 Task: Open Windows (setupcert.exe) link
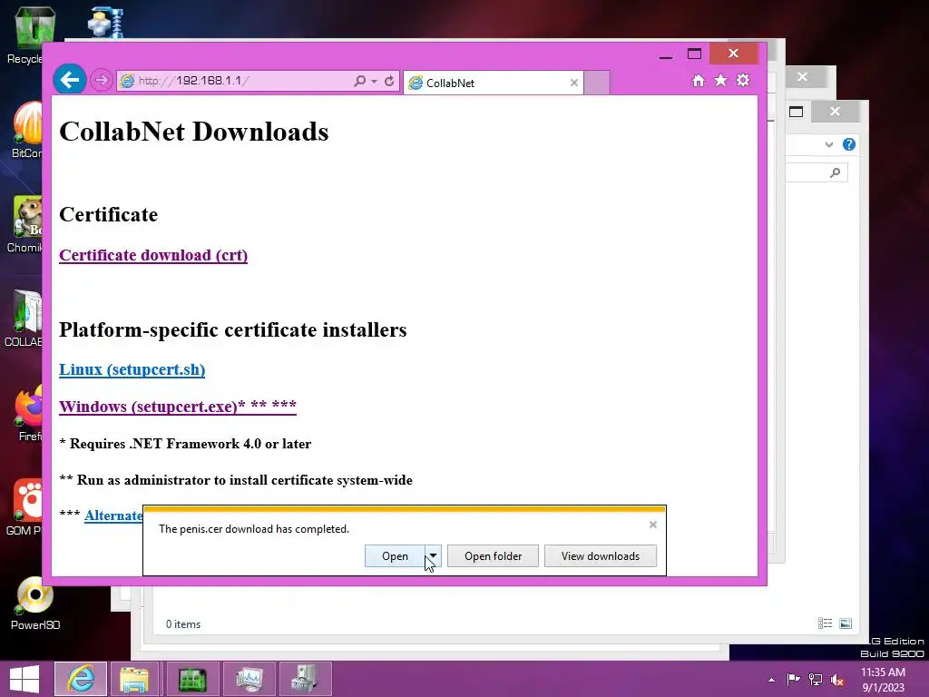pyautogui.click(x=178, y=407)
